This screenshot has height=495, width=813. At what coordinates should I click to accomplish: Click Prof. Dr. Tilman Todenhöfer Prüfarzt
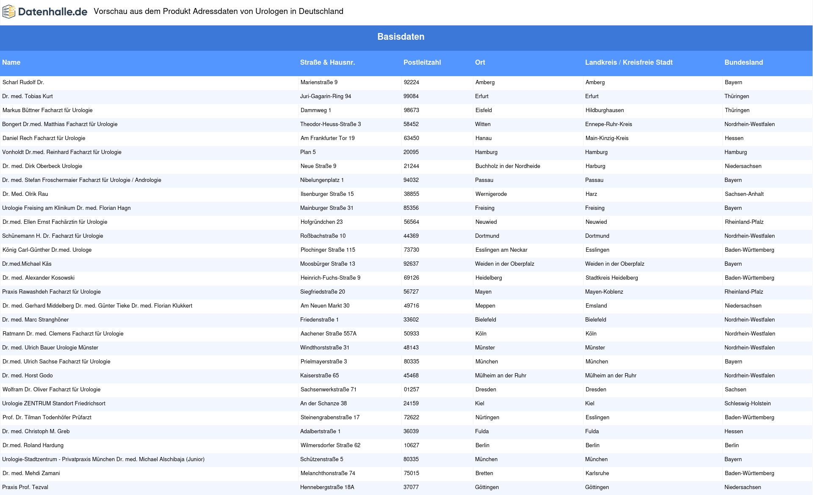point(47,418)
